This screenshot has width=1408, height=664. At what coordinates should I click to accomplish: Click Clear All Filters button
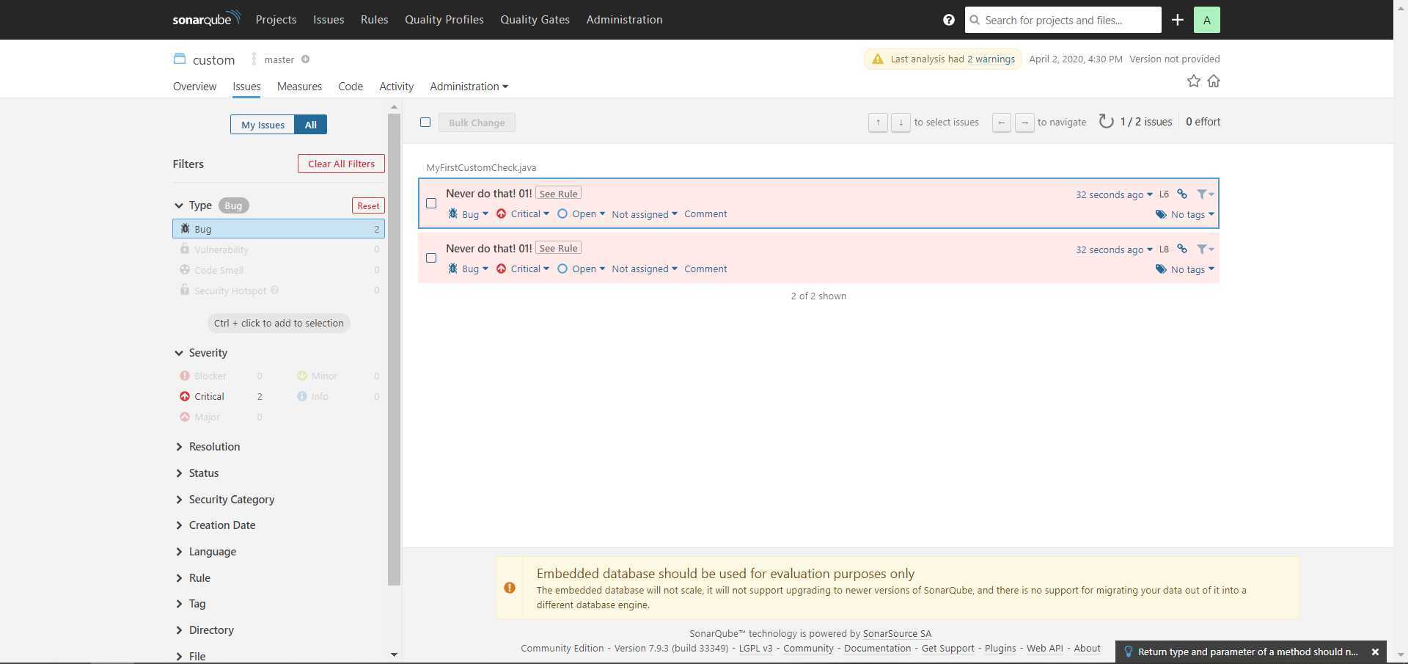[x=341, y=164]
